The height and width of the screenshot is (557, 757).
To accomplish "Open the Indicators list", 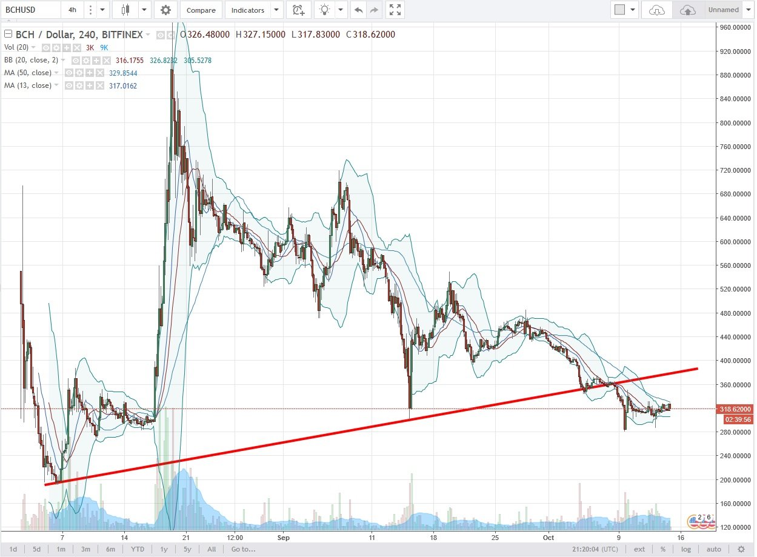I will [248, 10].
